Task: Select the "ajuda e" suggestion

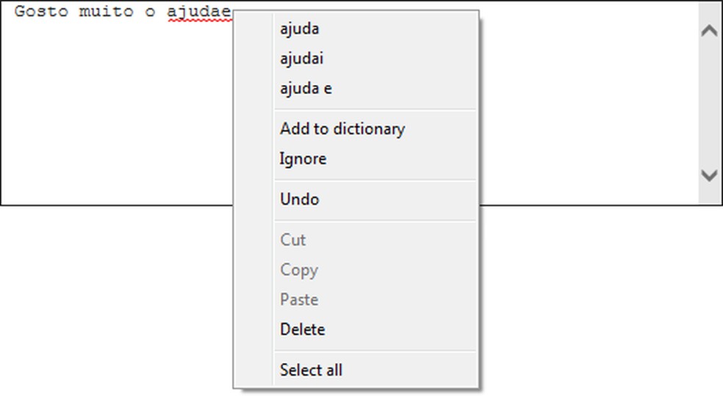Action: coord(306,89)
